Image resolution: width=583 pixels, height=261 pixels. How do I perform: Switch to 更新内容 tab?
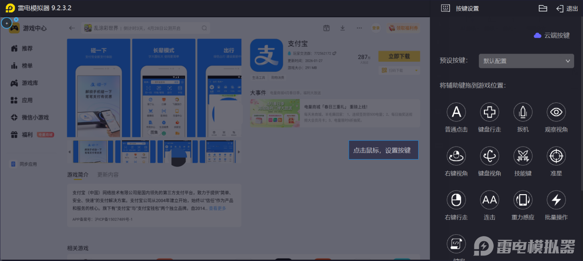click(108, 175)
